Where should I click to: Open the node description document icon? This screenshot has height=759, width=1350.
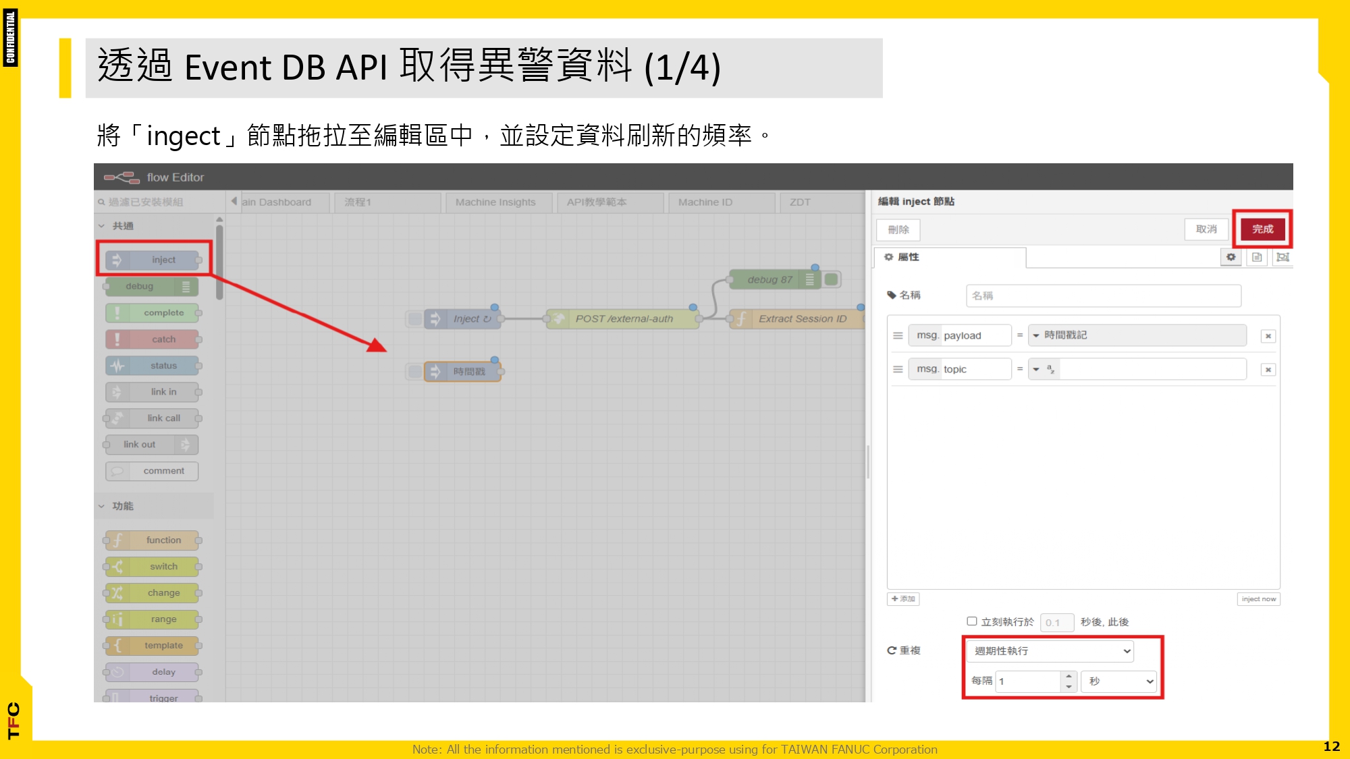coord(1257,257)
